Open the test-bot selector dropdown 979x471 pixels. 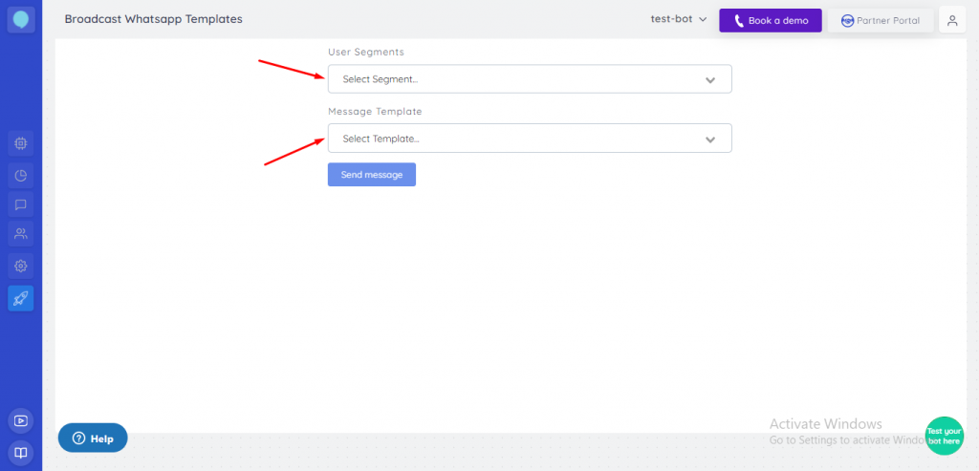tap(679, 19)
